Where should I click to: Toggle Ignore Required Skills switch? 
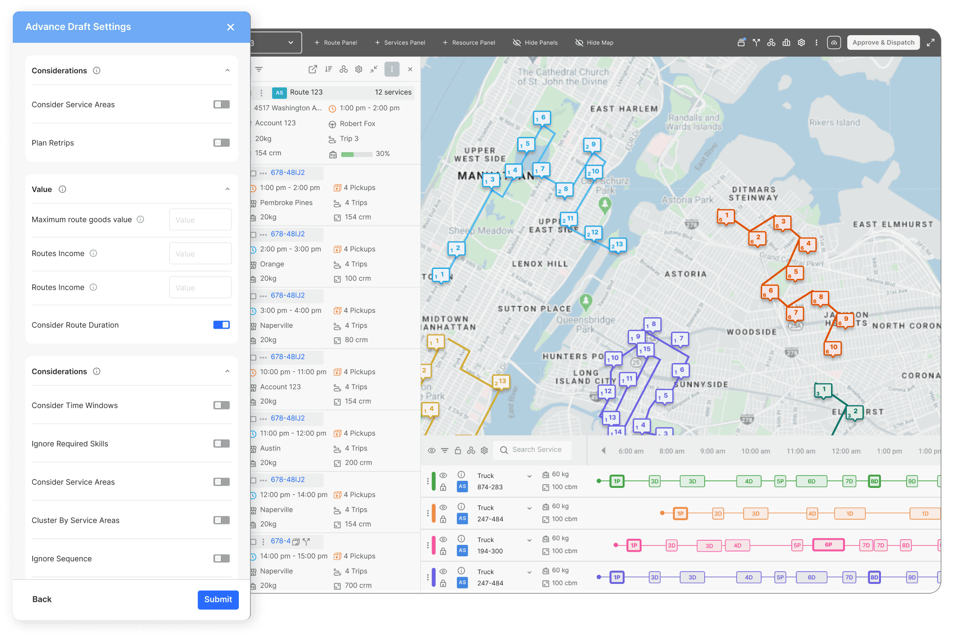221,443
